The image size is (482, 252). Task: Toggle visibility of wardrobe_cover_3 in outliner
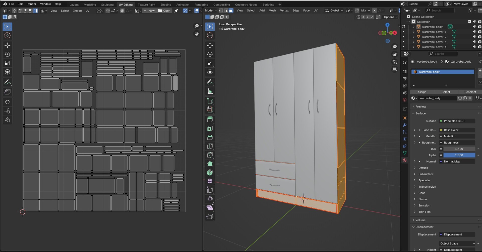(x=474, y=42)
